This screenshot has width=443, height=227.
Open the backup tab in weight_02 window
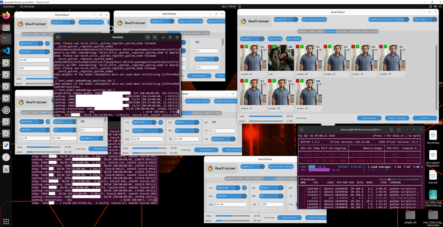365,31
